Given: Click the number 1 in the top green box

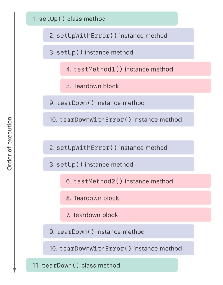Looking at the screenshot, I should (x=34, y=19).
